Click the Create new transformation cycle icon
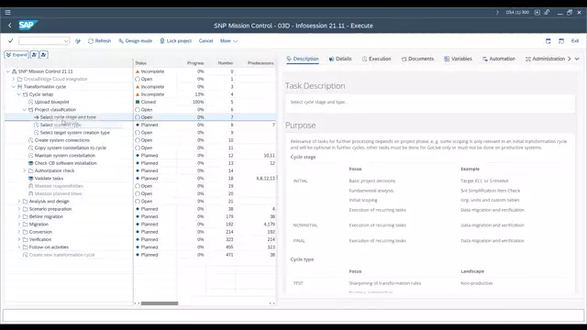The width and height of the screenshot is (587, 330). [x=26, y=255]
